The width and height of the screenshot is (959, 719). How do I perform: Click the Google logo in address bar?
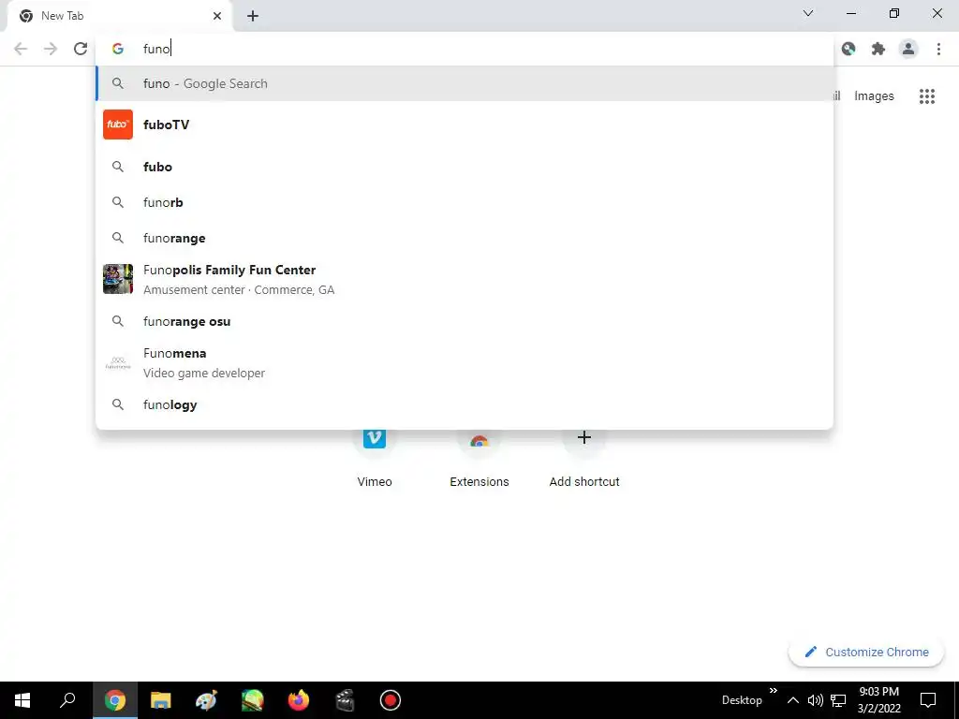pos(118,49)
